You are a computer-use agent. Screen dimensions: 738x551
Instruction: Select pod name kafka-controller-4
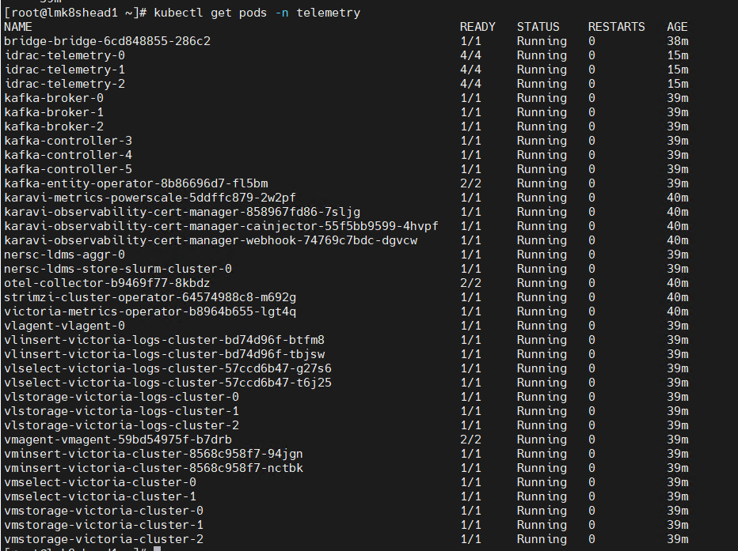click(x=68, y=155)
